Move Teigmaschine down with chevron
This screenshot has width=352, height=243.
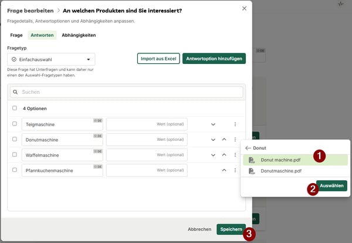214,124
